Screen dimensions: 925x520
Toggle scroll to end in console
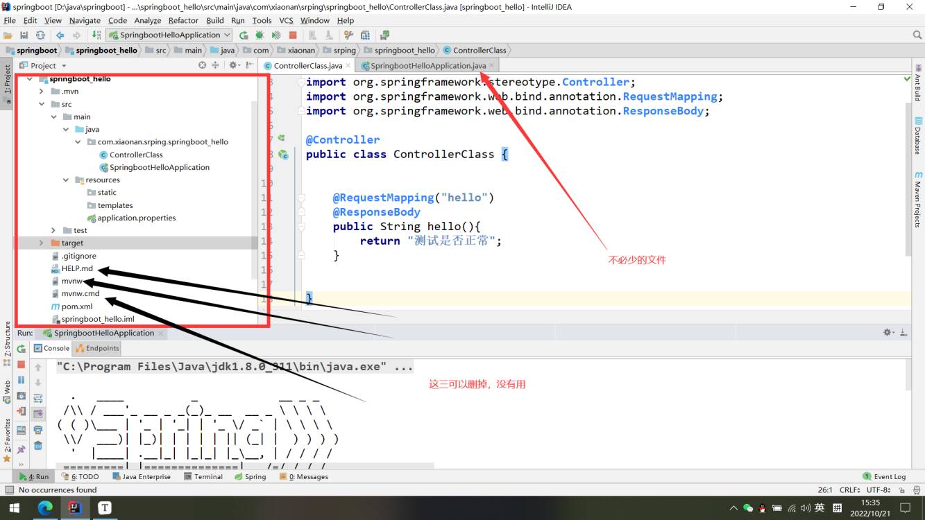tap(38, 414)
